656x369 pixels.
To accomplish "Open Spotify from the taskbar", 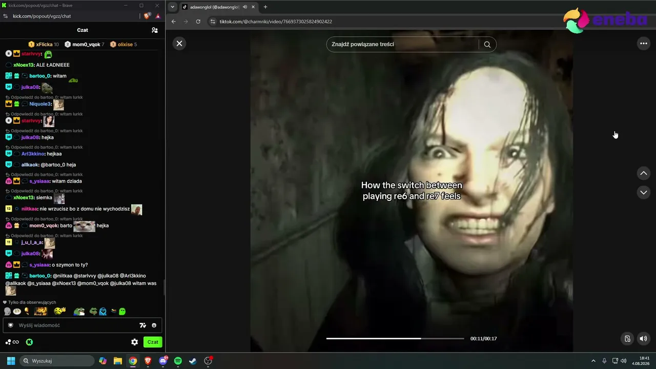I will (x=178, y=361).
